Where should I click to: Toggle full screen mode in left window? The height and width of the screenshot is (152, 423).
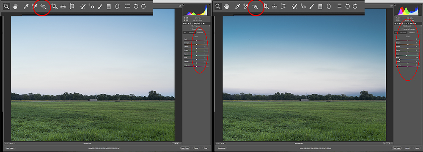[180, 5]
